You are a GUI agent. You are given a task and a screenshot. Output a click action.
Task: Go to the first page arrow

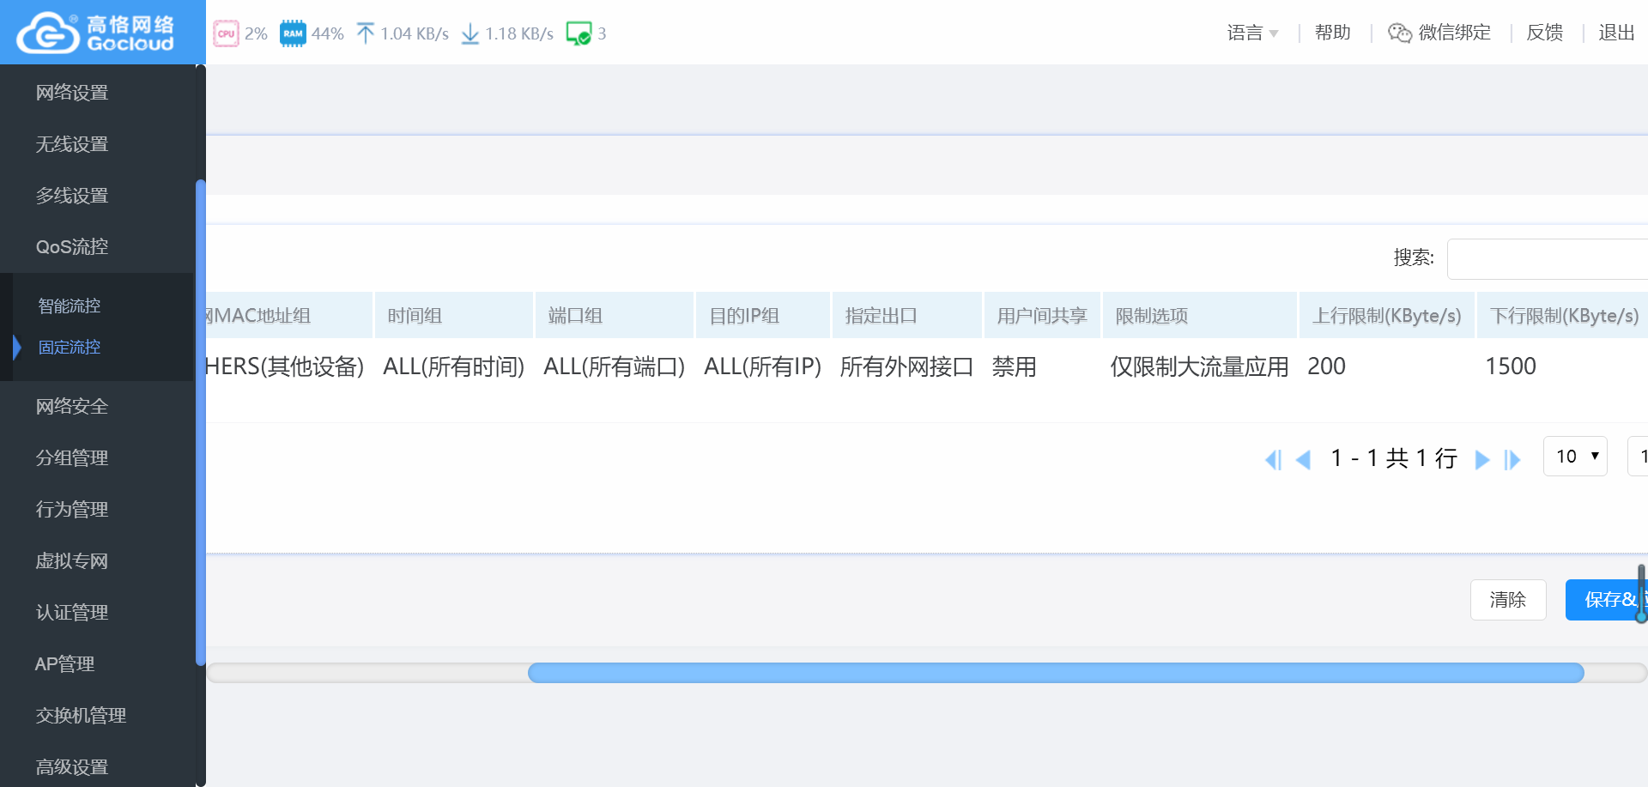[1273, 460]
